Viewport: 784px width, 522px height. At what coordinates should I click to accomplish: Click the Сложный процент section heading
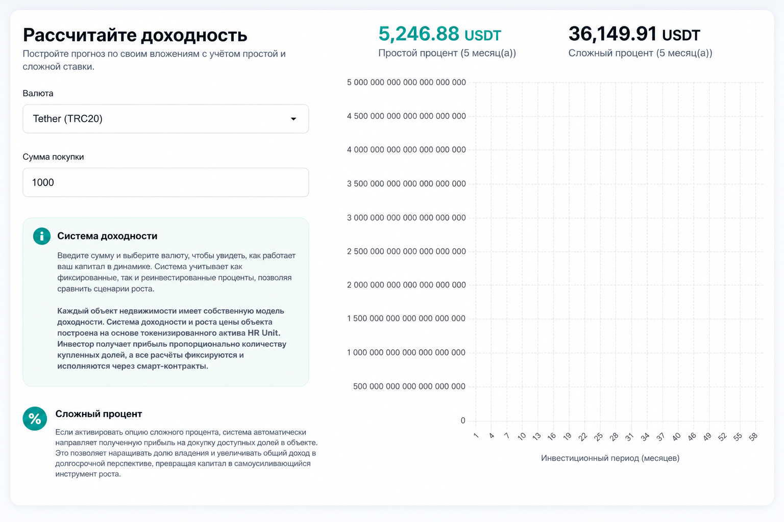[x=99, y=414]
